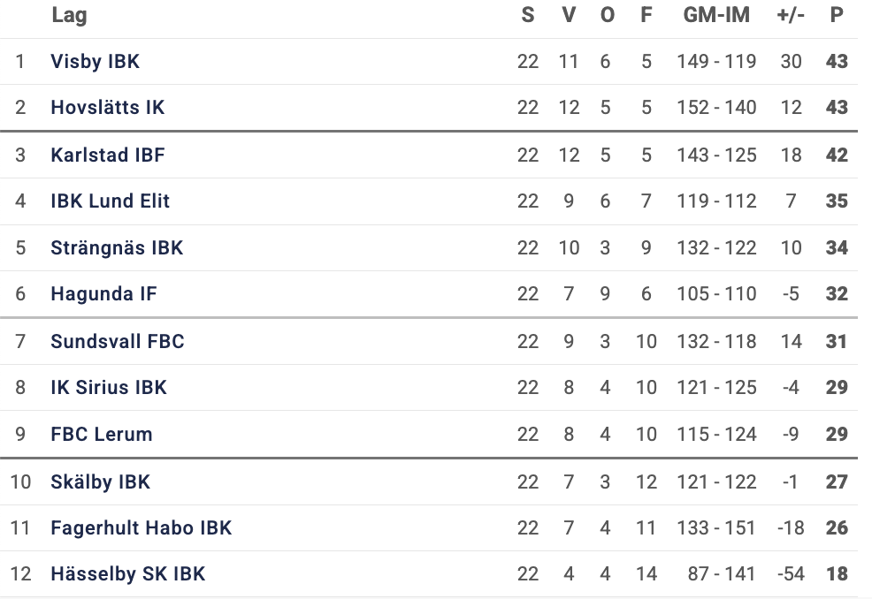Click the P points column header
Screen dimensions: 872x599
(837, 15)
